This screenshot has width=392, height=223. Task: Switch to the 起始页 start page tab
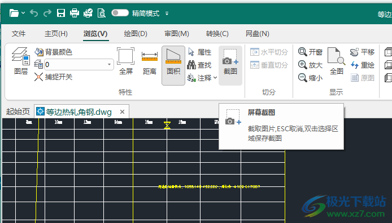click(x=18, y=111)
